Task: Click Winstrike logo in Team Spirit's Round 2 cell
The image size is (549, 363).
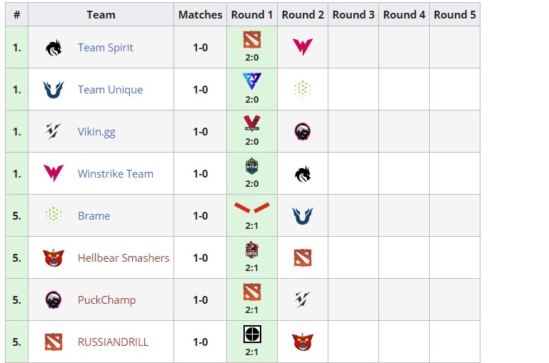Action: [x=303, y=48]
